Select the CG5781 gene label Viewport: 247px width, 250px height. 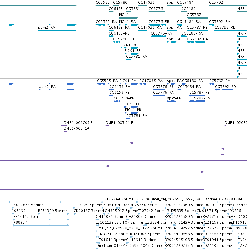click(133, 9)
